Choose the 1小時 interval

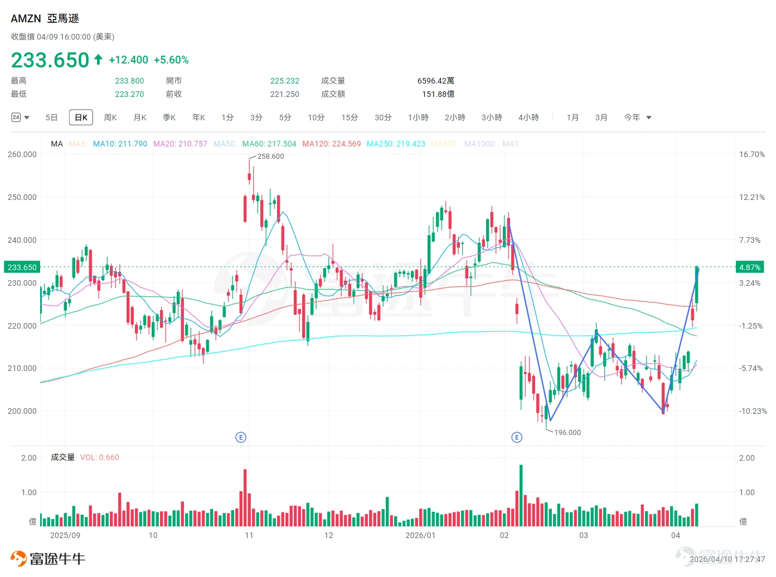click(x=418, y=118)
